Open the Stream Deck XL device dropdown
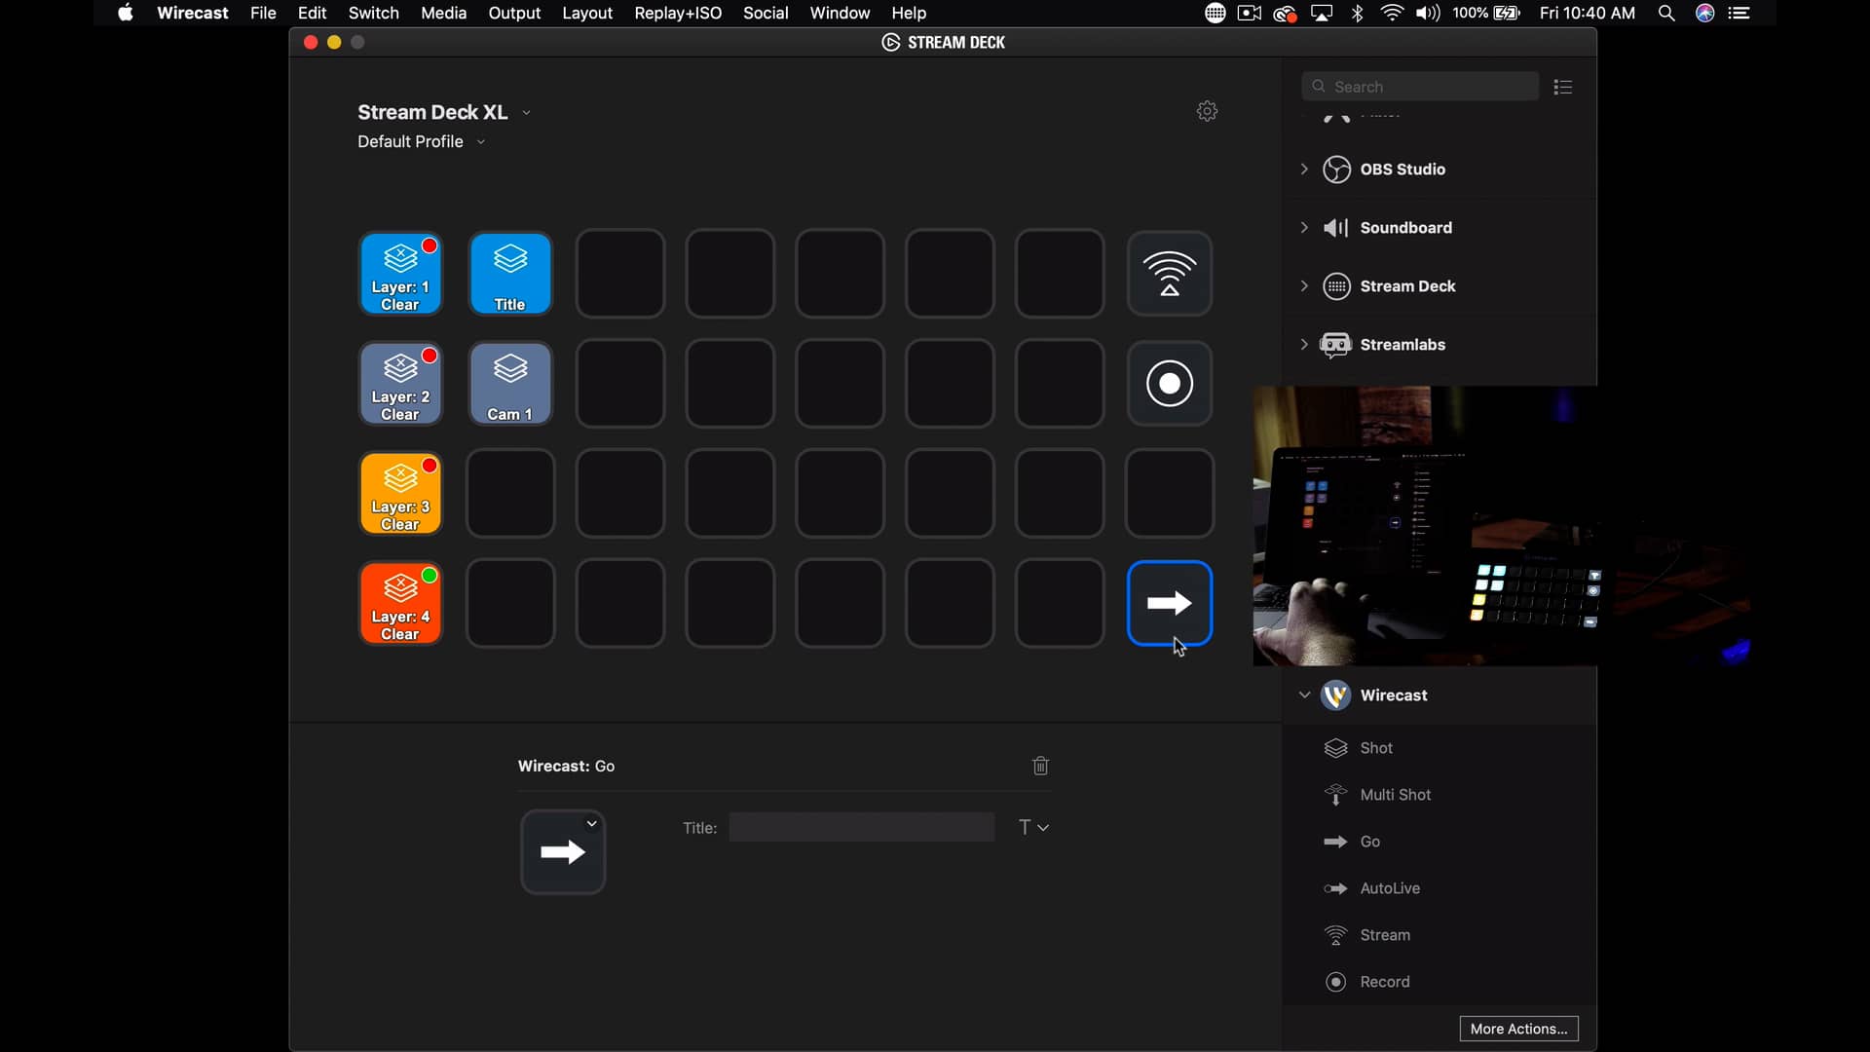1870x1052 pixels. pyautogui.click(x=525, y=112)
